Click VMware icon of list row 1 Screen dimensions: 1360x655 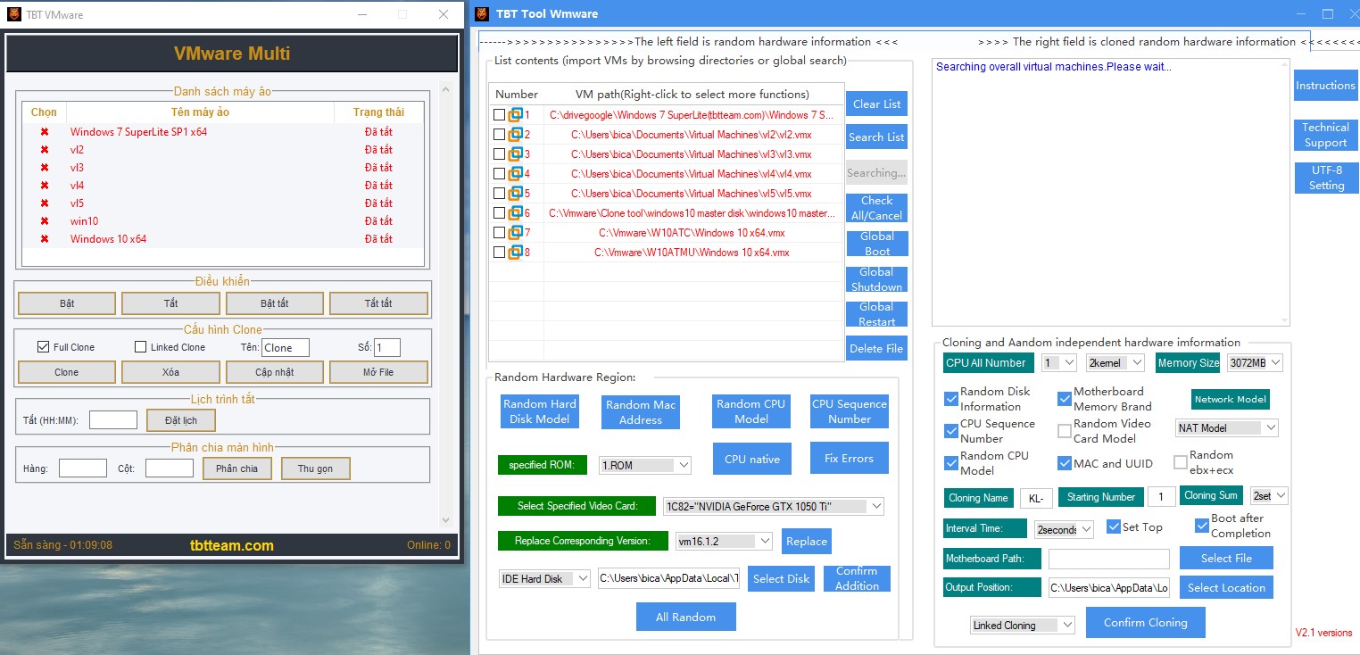(515, 115)
